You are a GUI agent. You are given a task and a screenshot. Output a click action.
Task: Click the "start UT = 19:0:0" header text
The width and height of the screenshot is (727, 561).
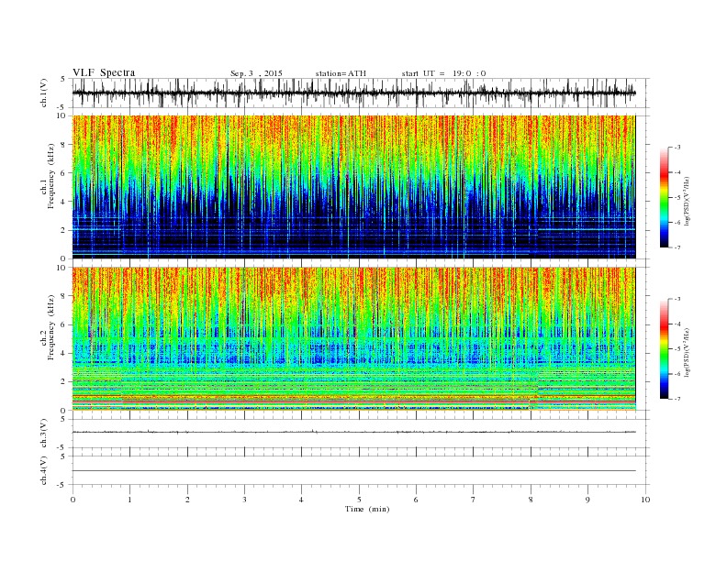point(443,73)
